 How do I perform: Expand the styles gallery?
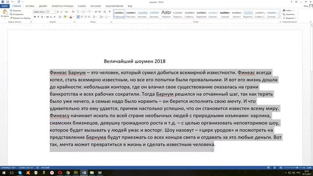tap(279, 18)
